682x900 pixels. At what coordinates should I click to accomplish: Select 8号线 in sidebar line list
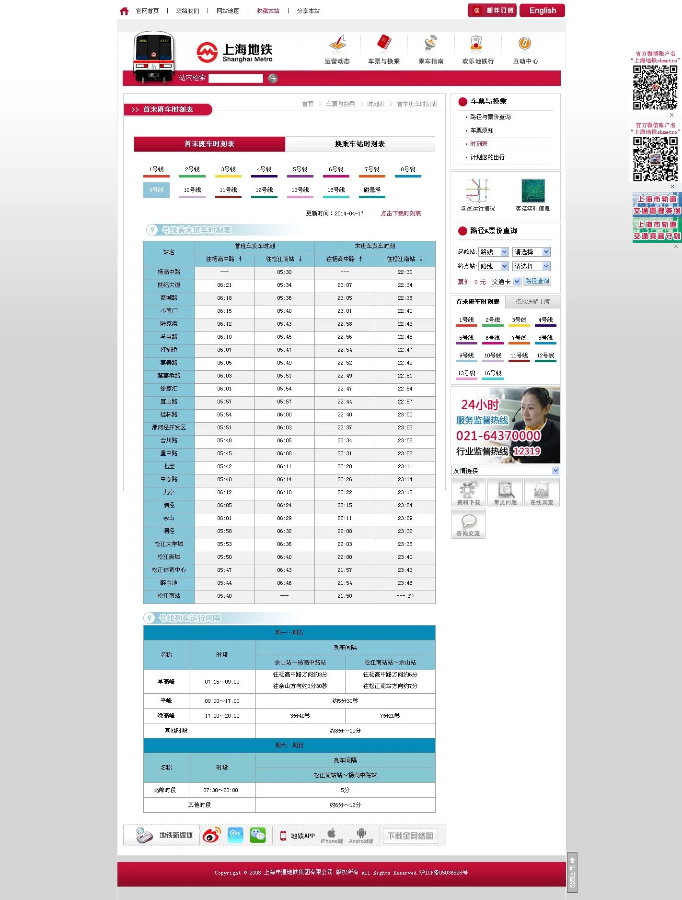point(545,339)
